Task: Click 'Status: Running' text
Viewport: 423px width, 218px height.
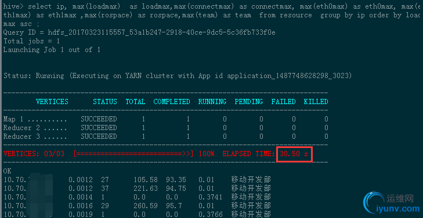Action: [x=34, y=76]
